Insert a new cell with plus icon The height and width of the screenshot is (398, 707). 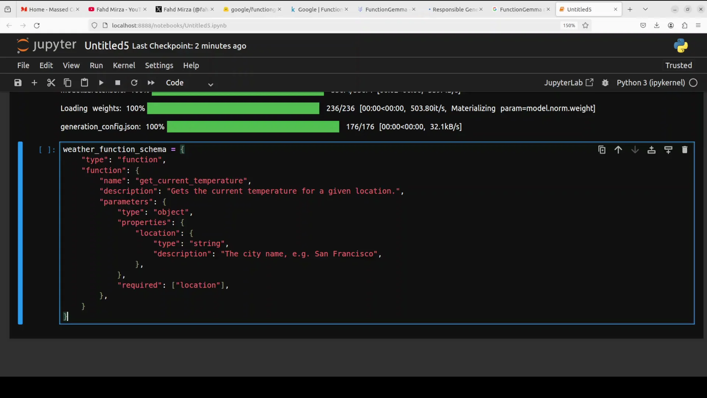click(x=34, y=83)
